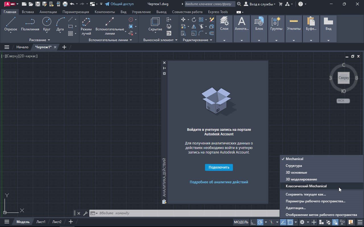The width and height of the screenshot is (364, 227).
Task: Toggle isometric drafting in status bar
Action: [x=271, y=222]
